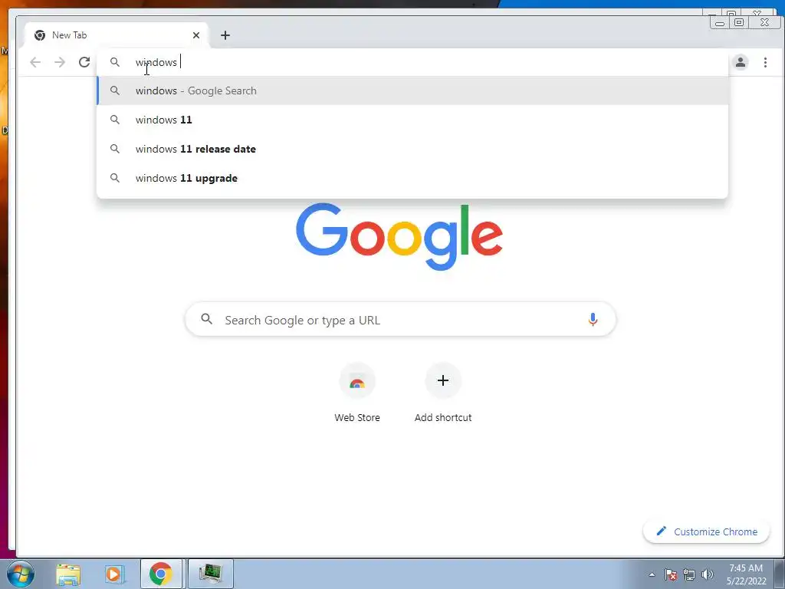Click the taskbar clock showing 7:45 AM
Image resolution: width=785 pixels, height=589 pixels.
coord(746,574)
